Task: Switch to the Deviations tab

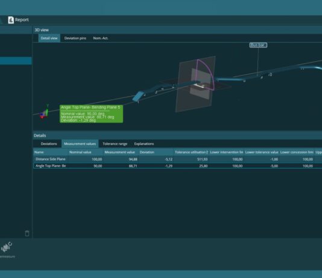Action: pos(49,144)
